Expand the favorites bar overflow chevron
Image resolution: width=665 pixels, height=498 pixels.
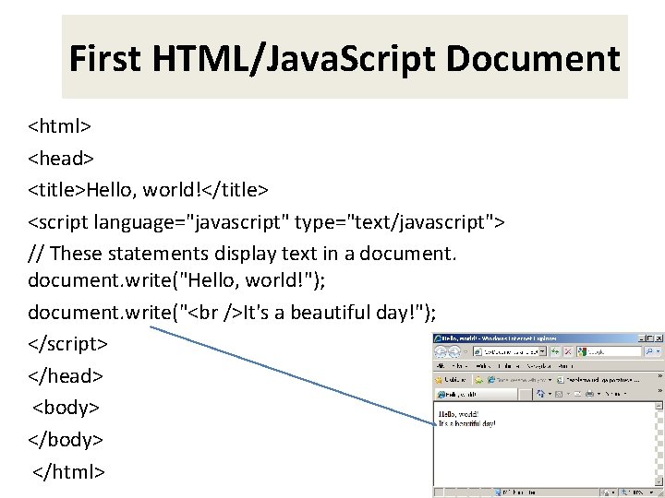coord(659,375)
